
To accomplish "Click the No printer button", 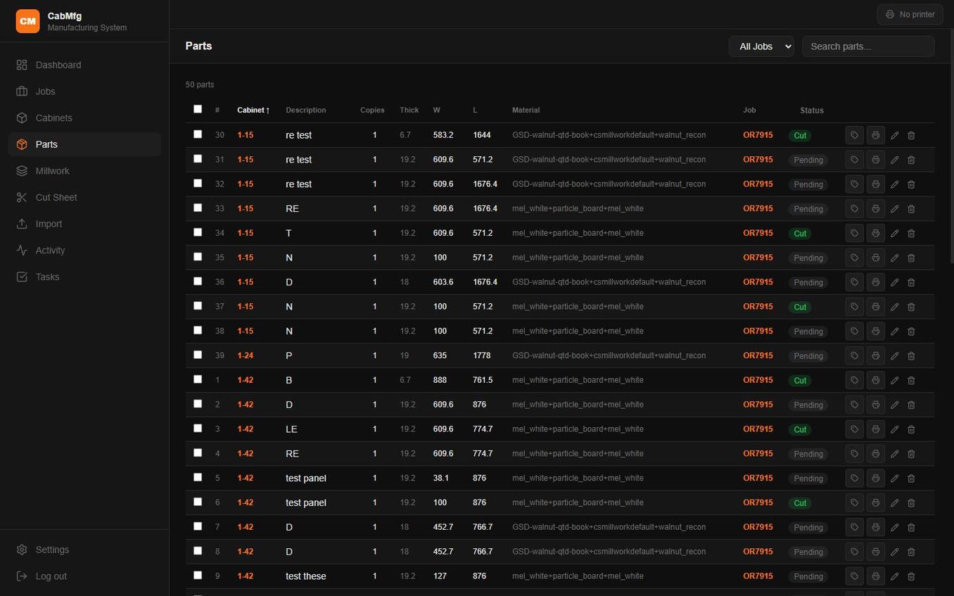I will click(910, 14).
